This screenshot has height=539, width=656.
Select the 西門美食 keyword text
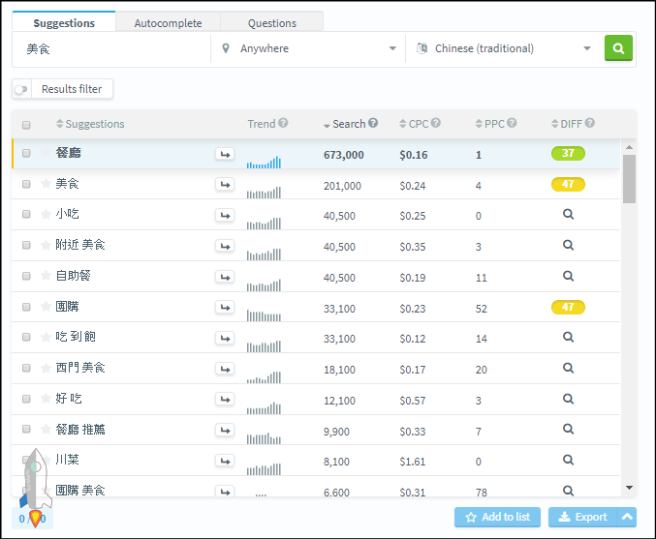[x=80, y=368]
